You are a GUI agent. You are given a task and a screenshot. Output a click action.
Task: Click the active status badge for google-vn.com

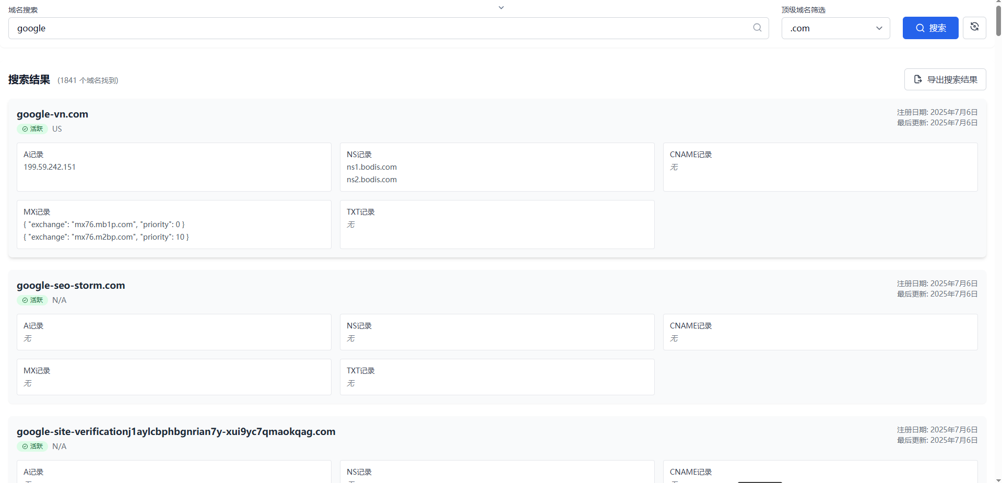pos(32,129)
